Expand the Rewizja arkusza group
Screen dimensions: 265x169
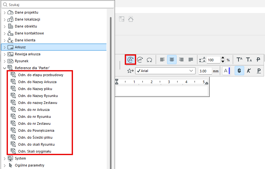[4, 54]
